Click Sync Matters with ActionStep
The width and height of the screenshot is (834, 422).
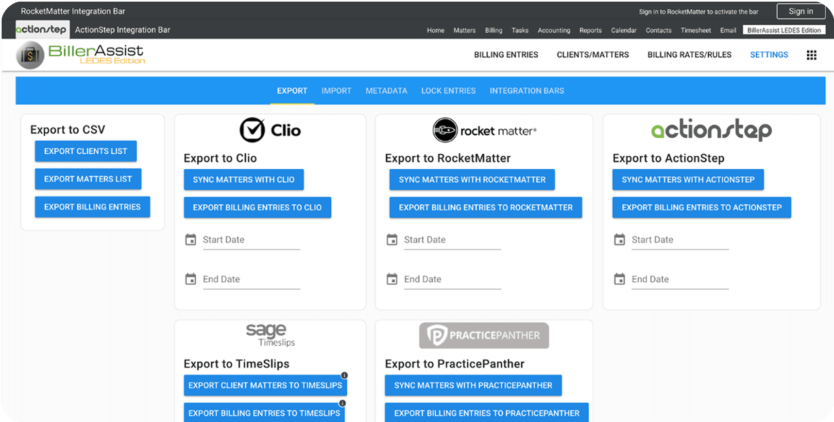[688, 179]
